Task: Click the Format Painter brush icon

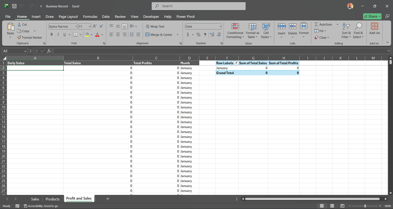Action: 19,37
